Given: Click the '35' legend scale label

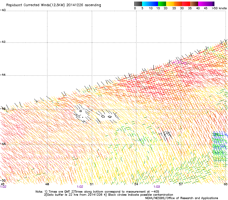Looking at the screenshot, I should 190,8.
